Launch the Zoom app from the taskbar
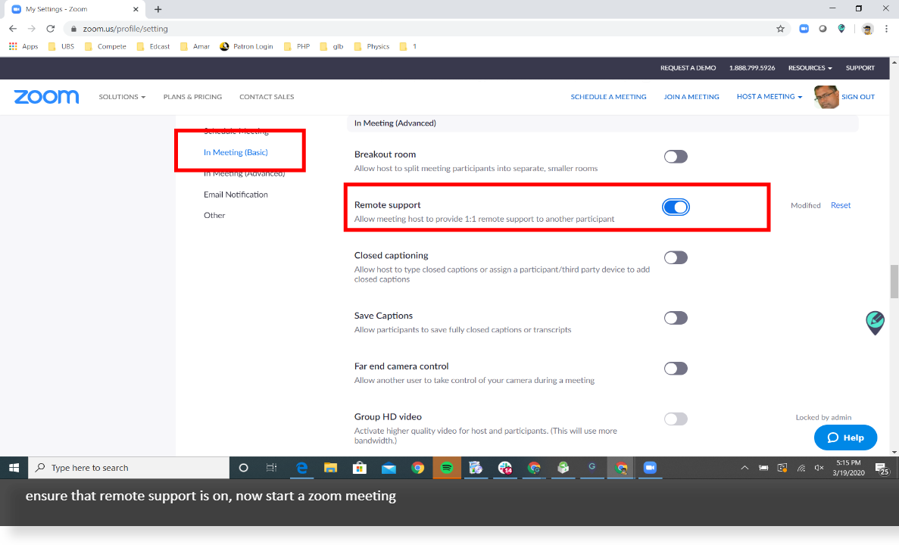Screen dimensions: 899x545 650,468
